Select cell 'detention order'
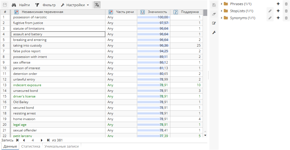The height and width of the screenshot is (150, 290). click(58, 74)
